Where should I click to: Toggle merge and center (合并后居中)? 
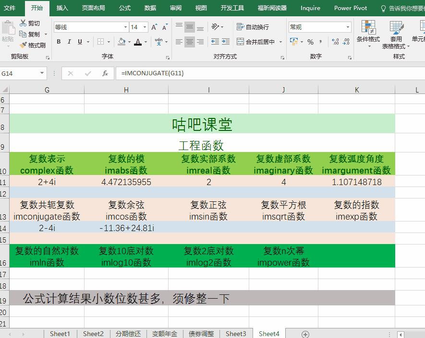click(x=256, y=42)
